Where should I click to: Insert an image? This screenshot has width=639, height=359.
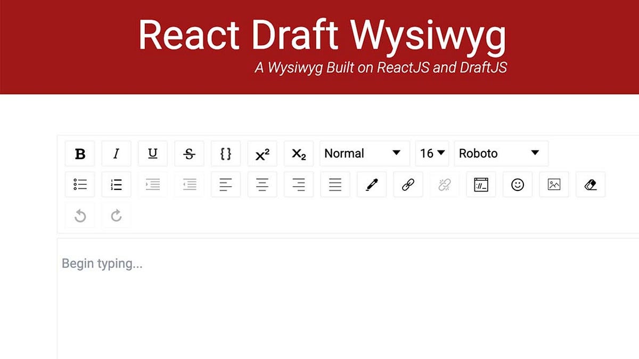(x=554, y=185)
